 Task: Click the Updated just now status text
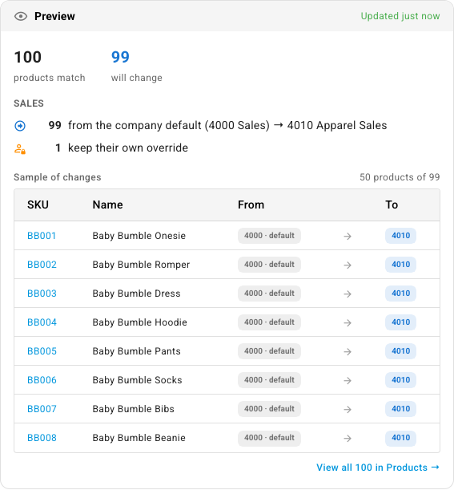(x=400, y=16)
